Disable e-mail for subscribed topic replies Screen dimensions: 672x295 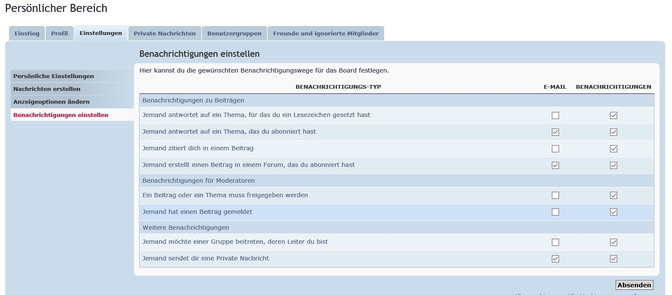click(555, 132)
